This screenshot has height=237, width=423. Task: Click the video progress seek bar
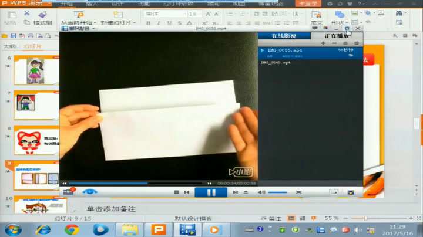135,183
